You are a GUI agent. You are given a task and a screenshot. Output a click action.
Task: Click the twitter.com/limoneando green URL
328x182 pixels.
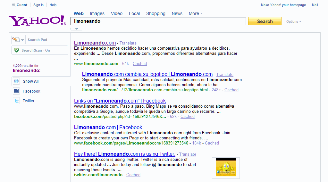pos(98,175)
